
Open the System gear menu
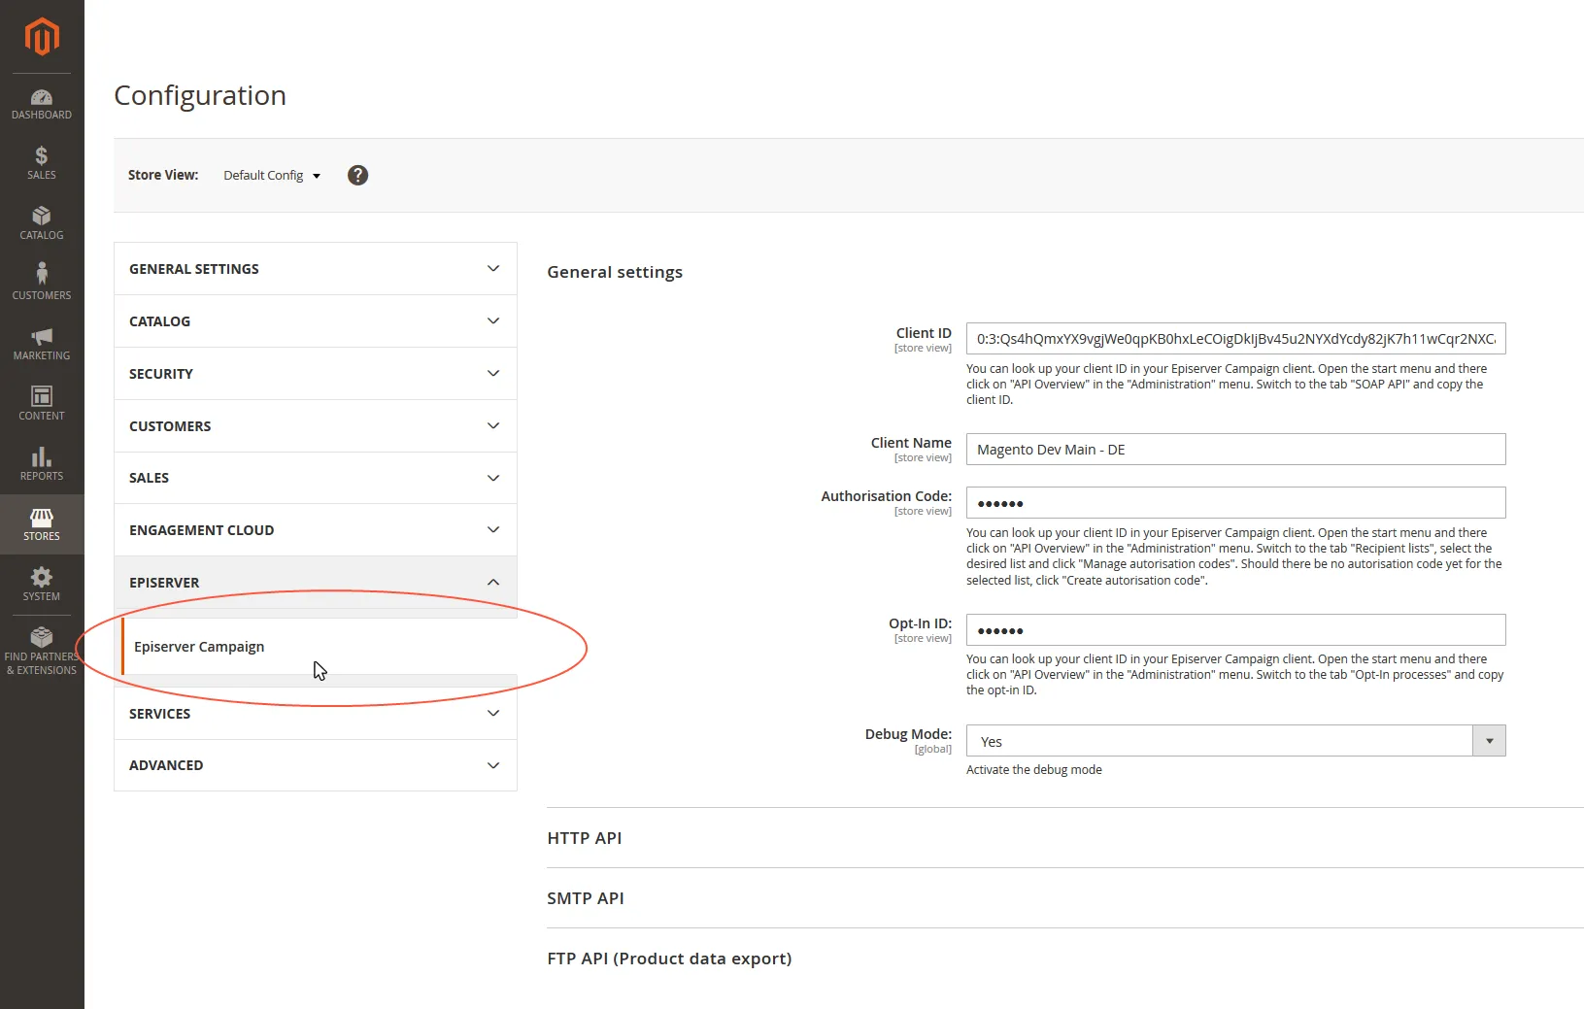[x=42, y=585]
